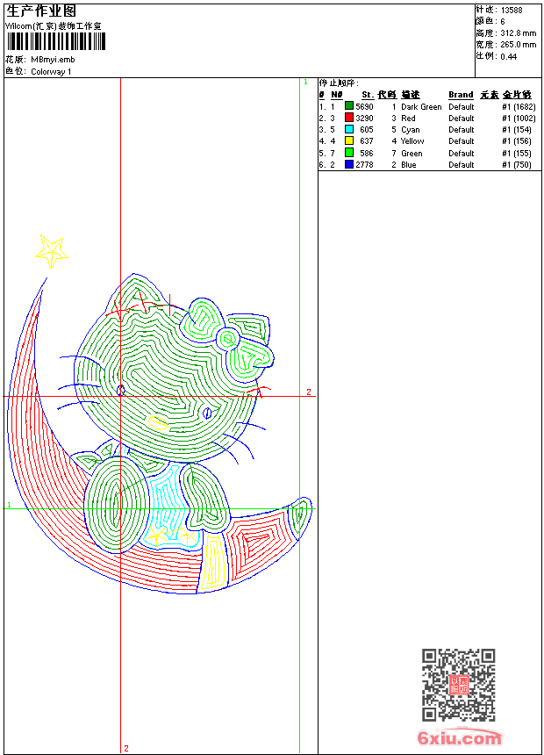Click the stitch count '2778'
544x755 pixels.
pyautogui.click(x=364, y=165)
